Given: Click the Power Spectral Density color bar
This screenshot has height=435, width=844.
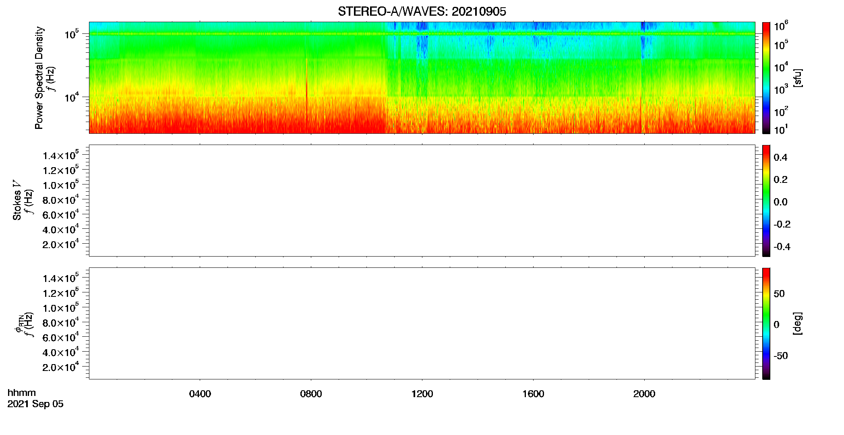Looking at the screenshot, I should [x=766, y=78].
